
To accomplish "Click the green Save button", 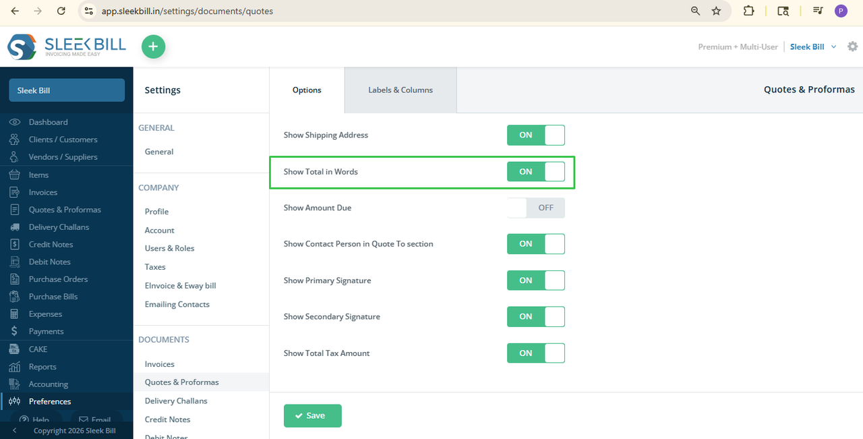I will pos(313,415).
